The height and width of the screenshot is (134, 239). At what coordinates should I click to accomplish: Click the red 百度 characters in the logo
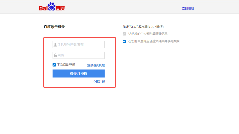(x=60, y=8)
